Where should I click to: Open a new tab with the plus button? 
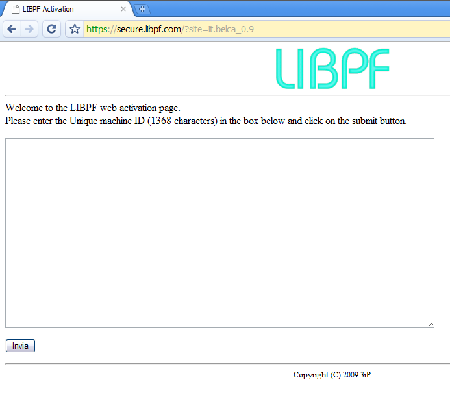click(142, 9)
